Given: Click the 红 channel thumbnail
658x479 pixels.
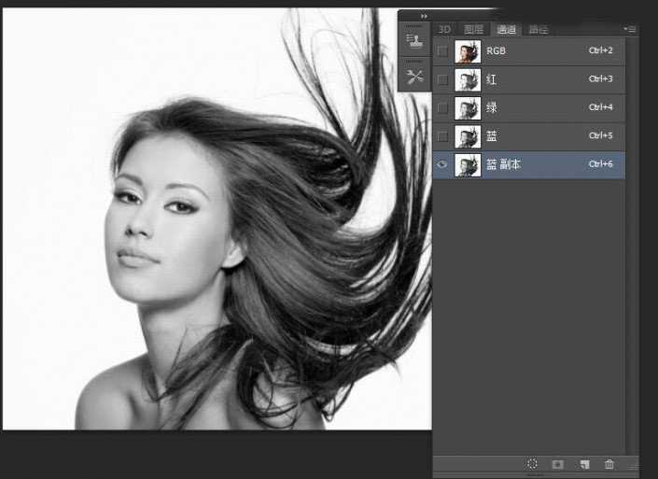Looking at the screenshot, I should tap(467, 79).
